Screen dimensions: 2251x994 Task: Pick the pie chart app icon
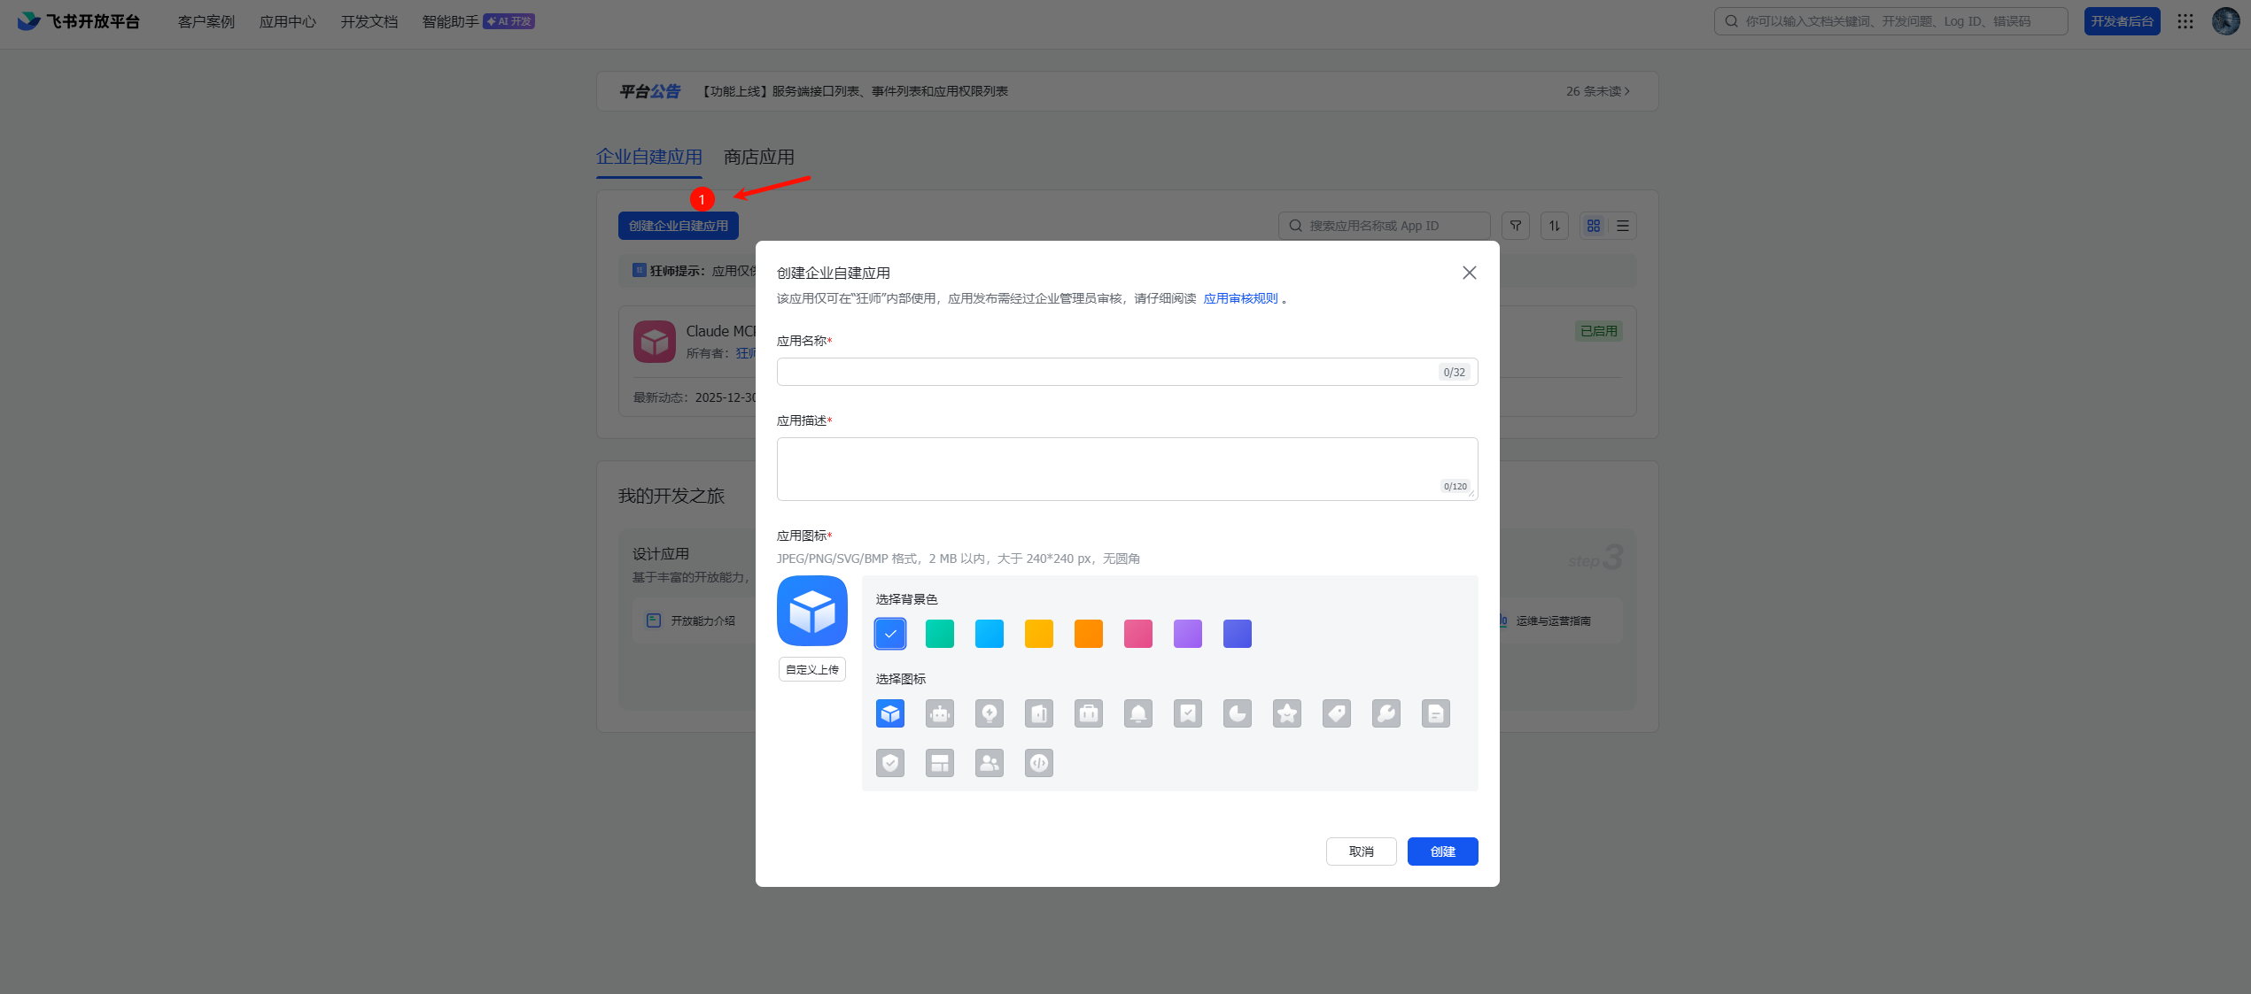[1238, 713]
